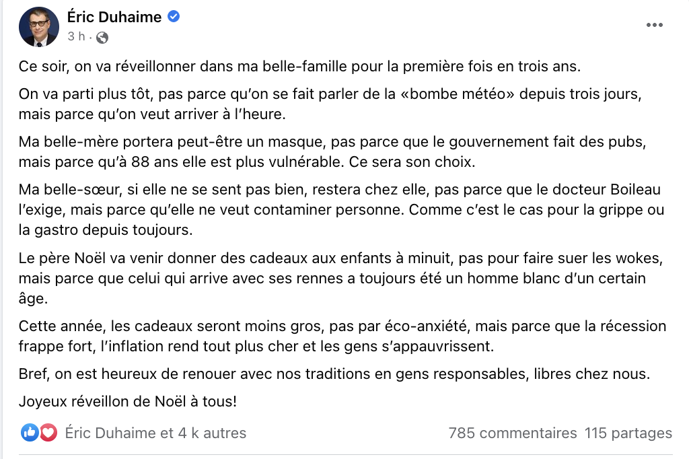The image size is (689, 459).
Task: Click the paragraph starting with Cette année
Action: [x=342, y=337]
